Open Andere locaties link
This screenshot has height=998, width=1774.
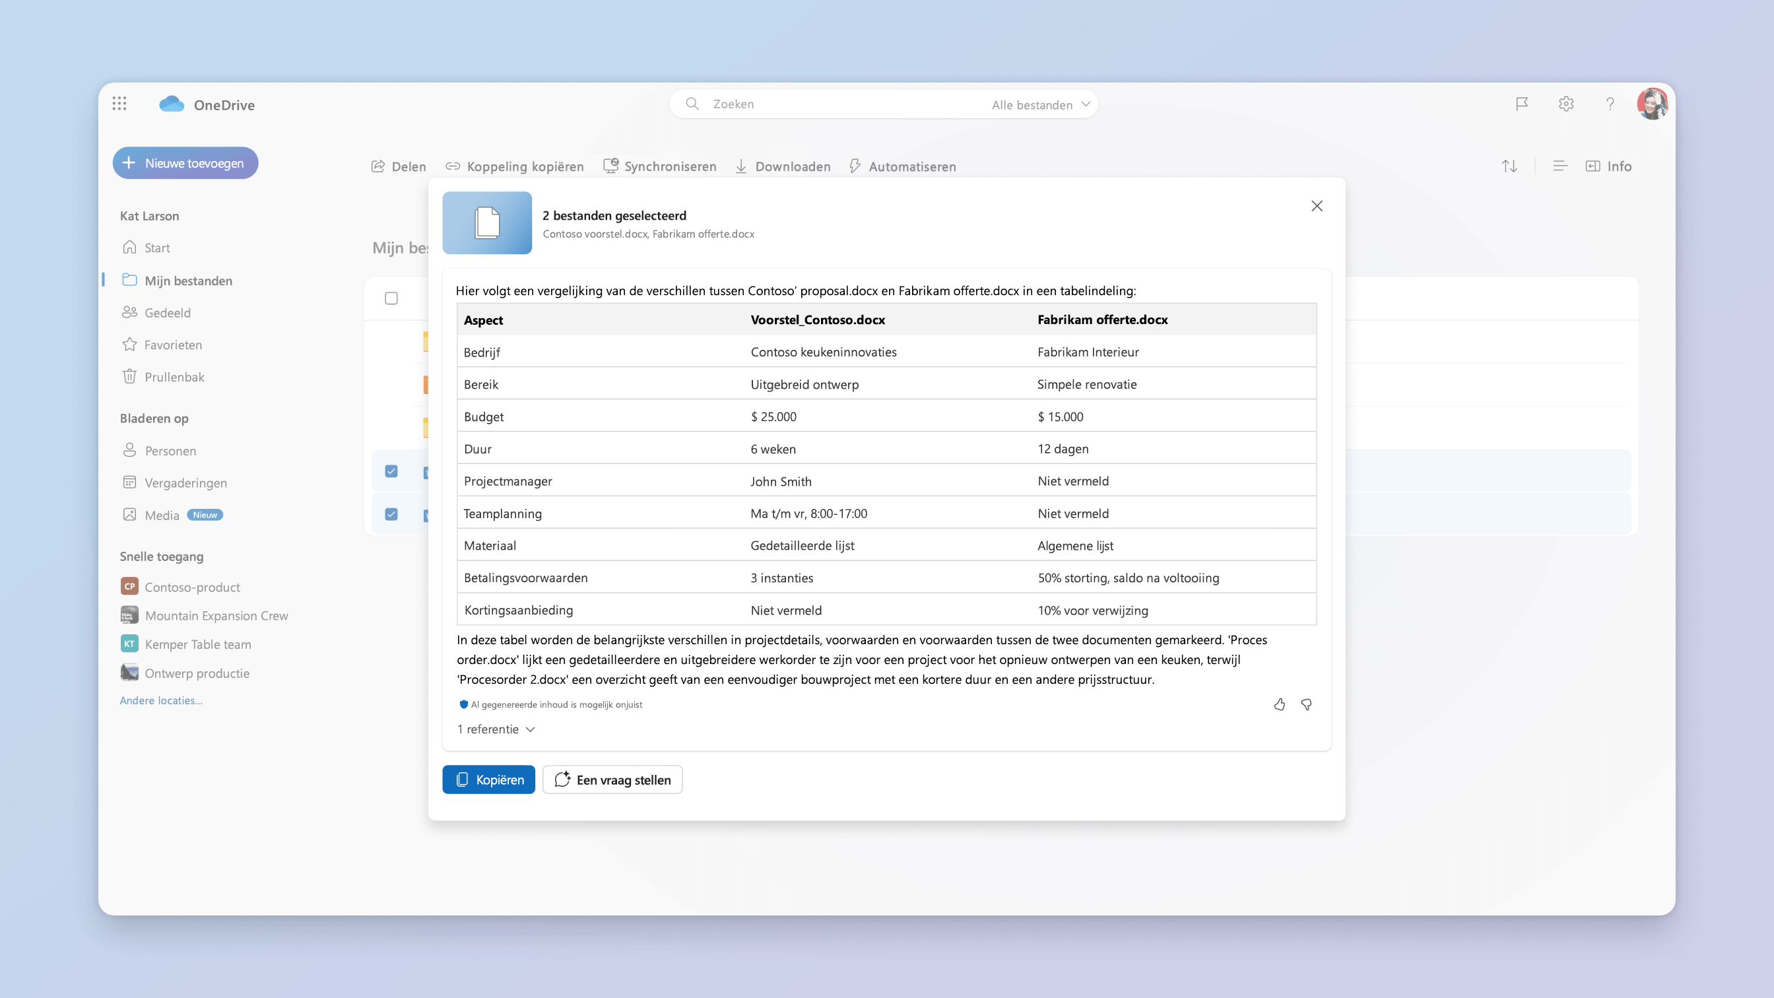click(x=161, y=700)
